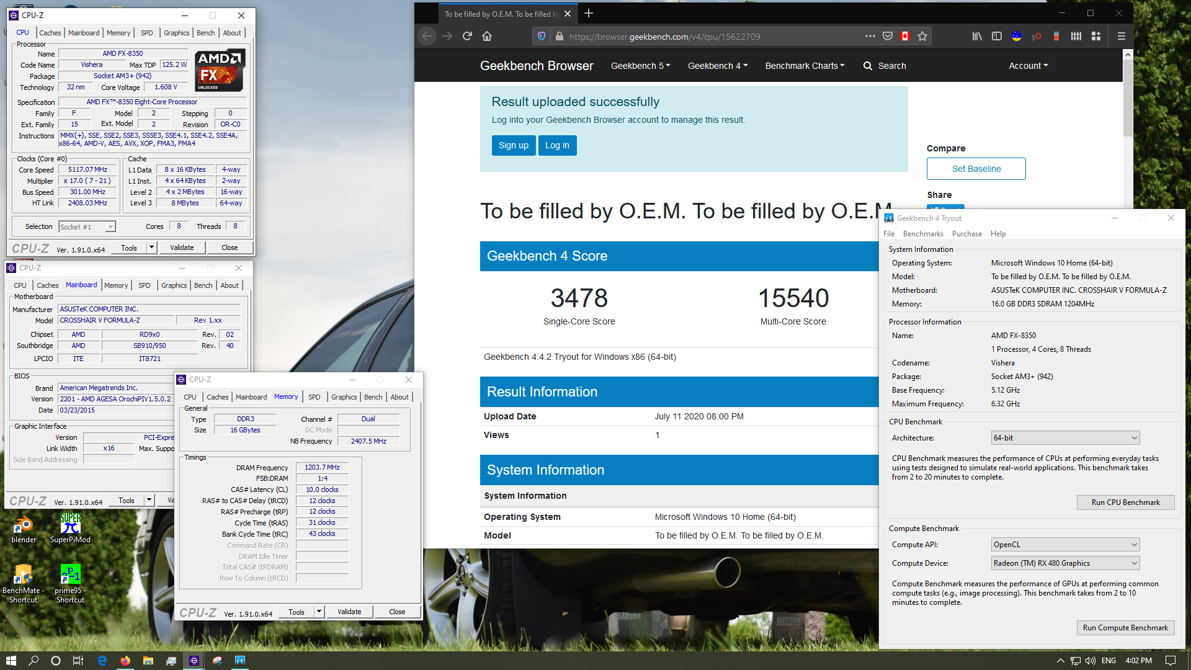Click the Canadian flag extension icon

(x=905, y=36)
